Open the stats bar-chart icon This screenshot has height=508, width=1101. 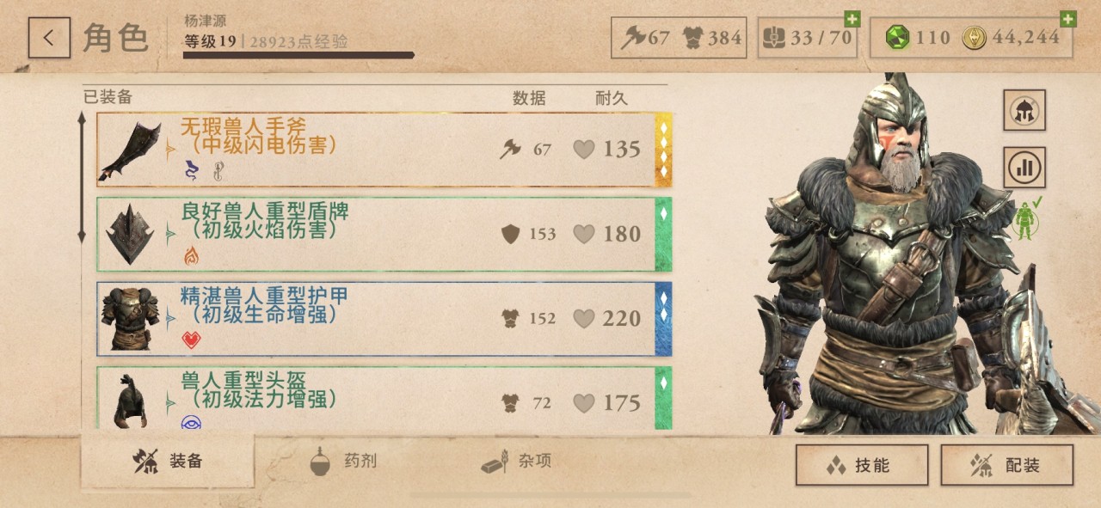click(1024, 168)
